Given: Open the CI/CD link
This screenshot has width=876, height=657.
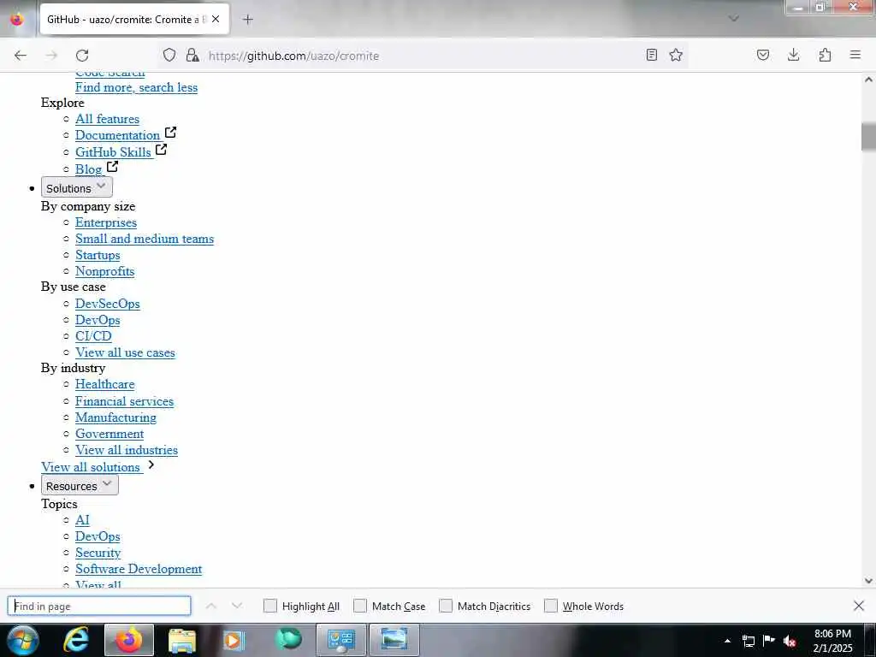Looking at the screenshot, I should click(x=94, y=335).
